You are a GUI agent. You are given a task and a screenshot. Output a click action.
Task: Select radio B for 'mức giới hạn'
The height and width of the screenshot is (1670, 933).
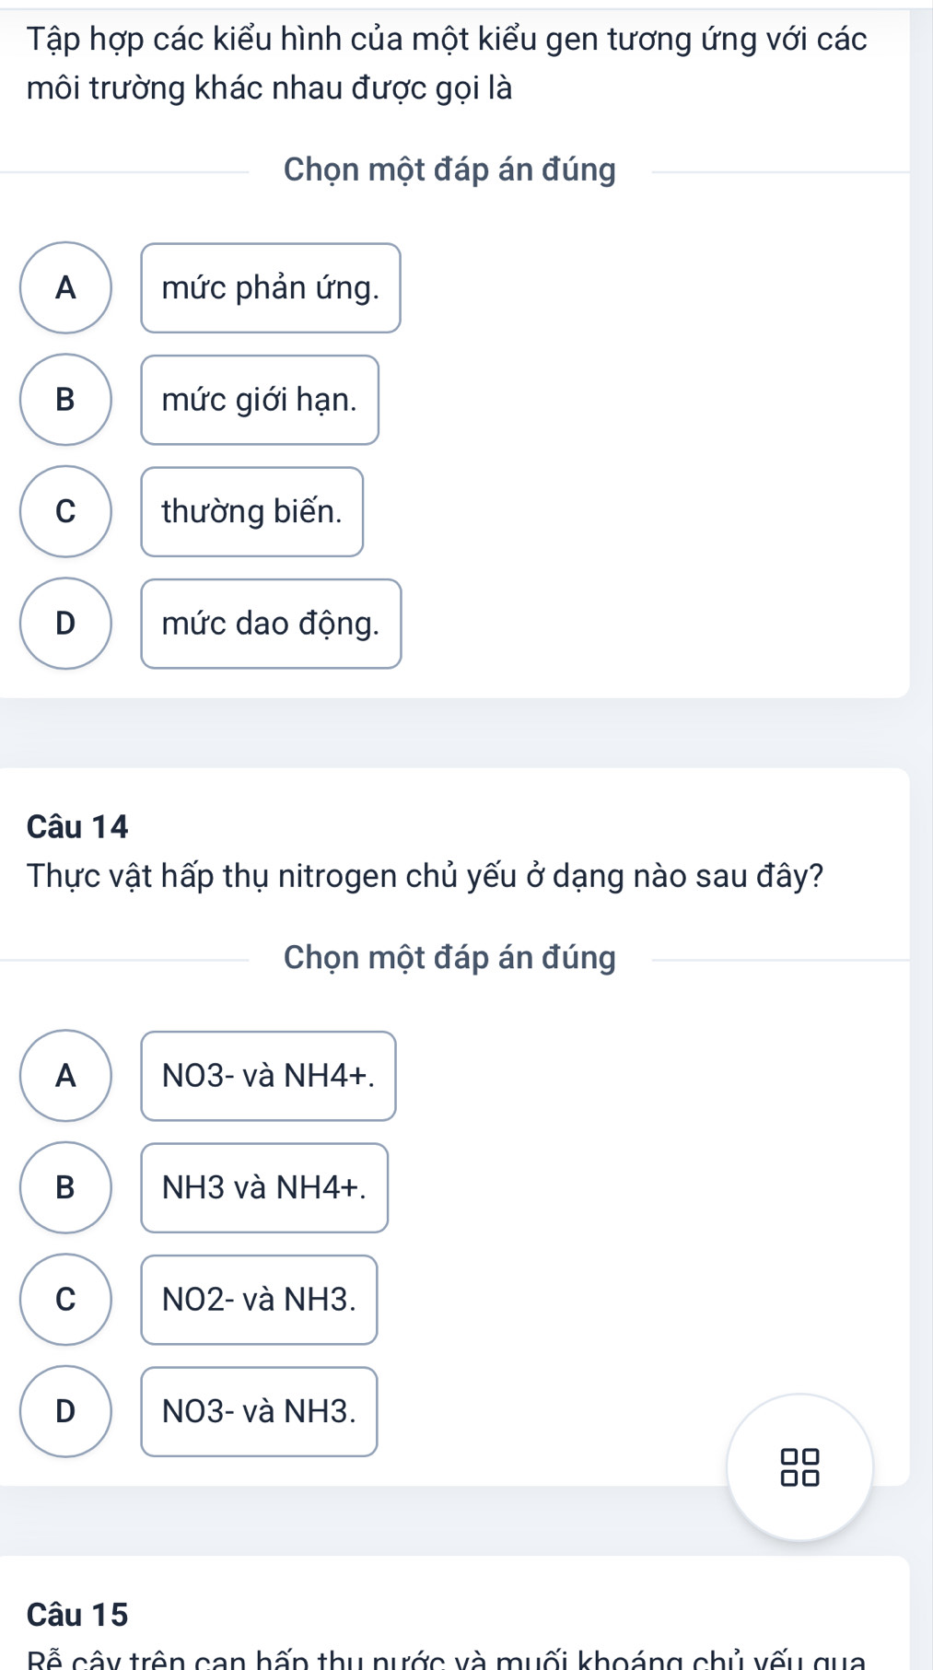pyautogui.click(x=65, y=399)
